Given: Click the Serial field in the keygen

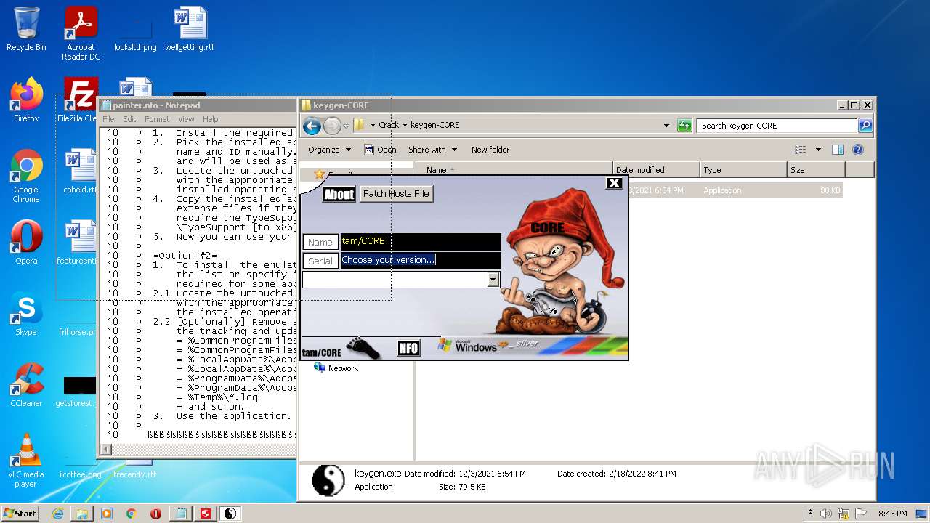Looking at the screenshot, I should click(421, 260).
